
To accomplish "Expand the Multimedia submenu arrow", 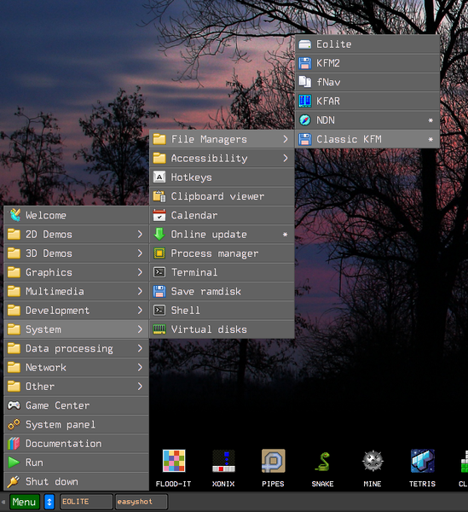I will pos(140,291).
